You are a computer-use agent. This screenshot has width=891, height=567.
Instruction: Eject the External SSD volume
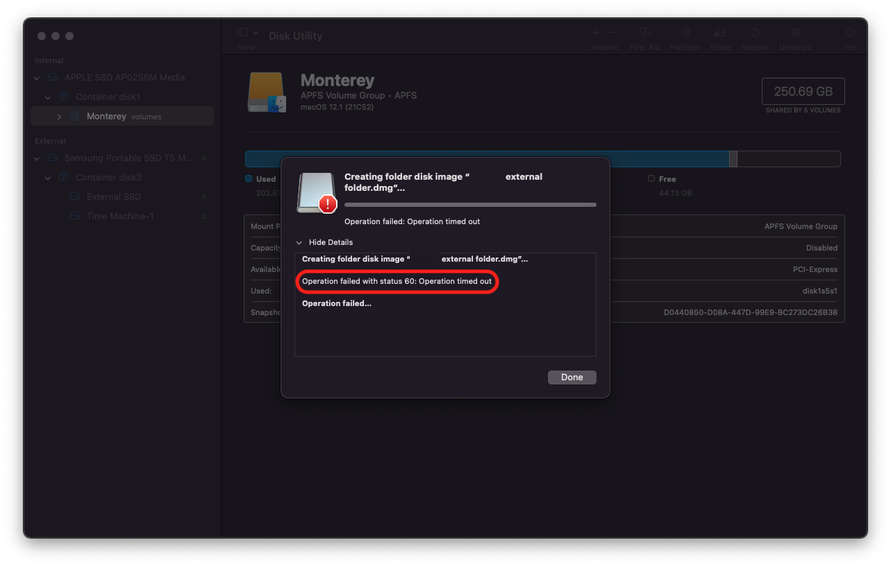[x=203, y=196]
